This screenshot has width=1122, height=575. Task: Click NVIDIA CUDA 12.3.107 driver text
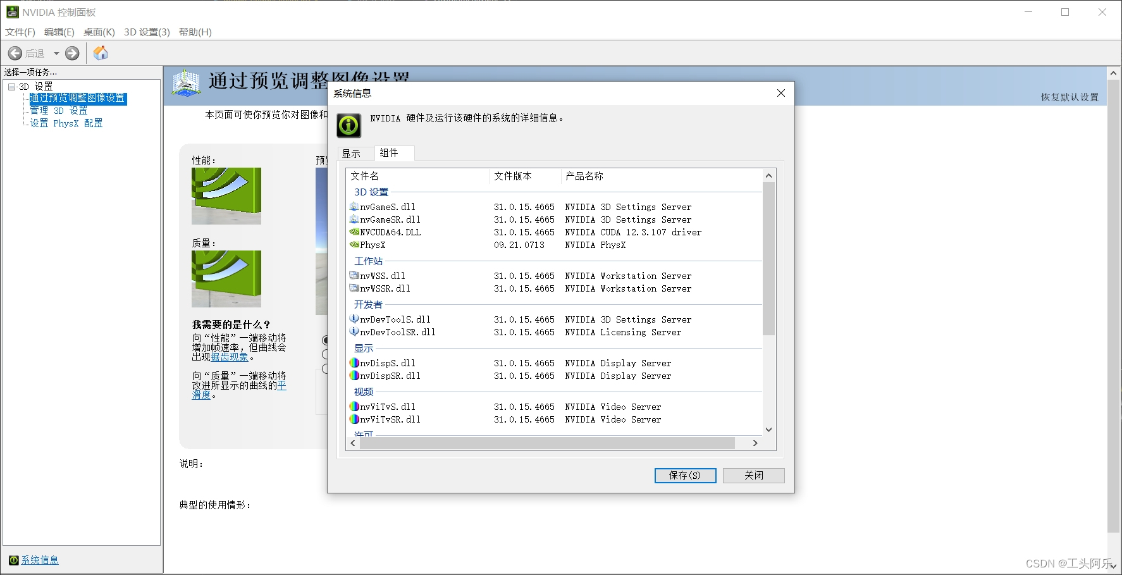pos(633,232)
